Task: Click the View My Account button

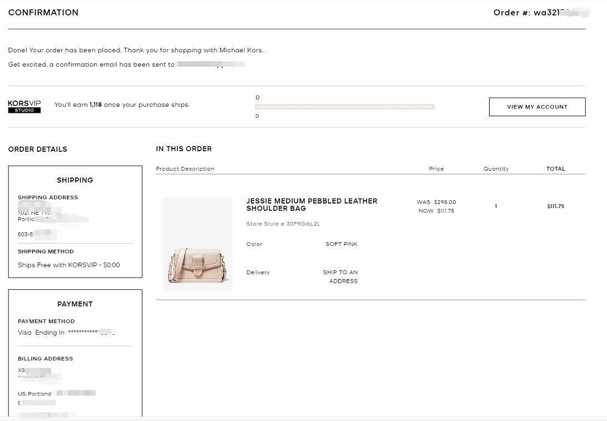Action: (x=537, y=107)
